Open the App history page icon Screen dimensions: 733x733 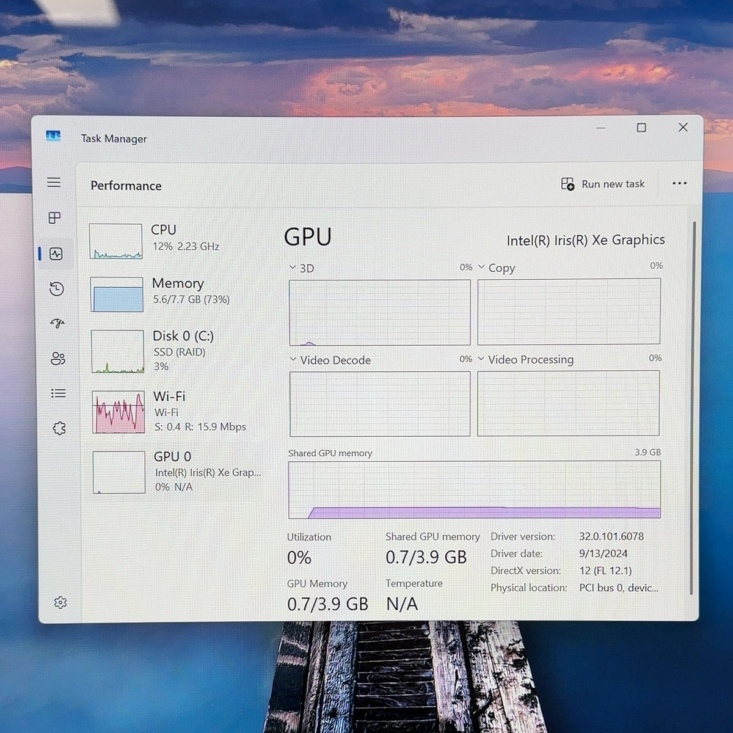pyautogui.click(x=57, y=288)
